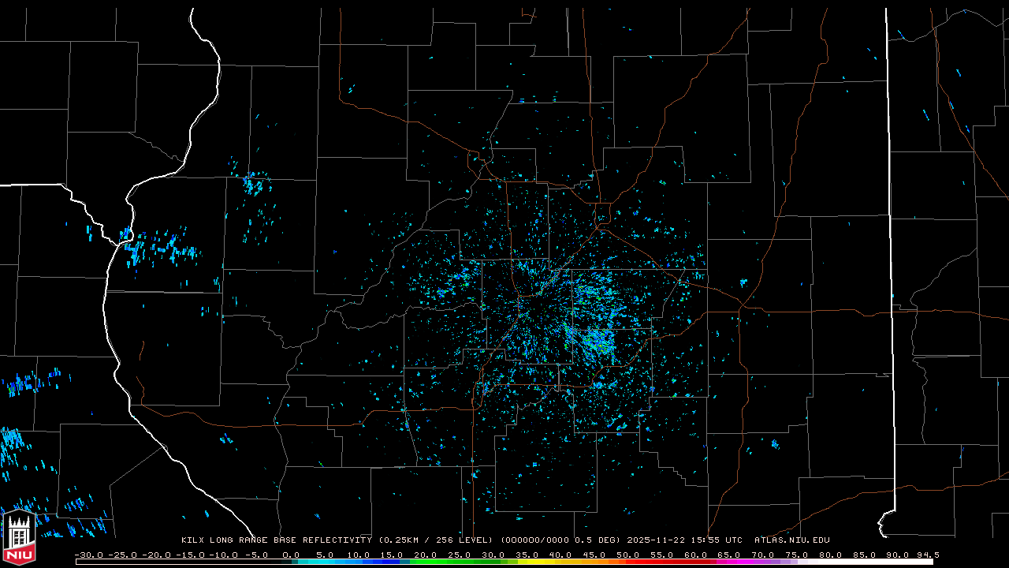Screen dimensions: 1009x568
Task: Click the 0.5 DEG elevation label
Action: point(600,540)
